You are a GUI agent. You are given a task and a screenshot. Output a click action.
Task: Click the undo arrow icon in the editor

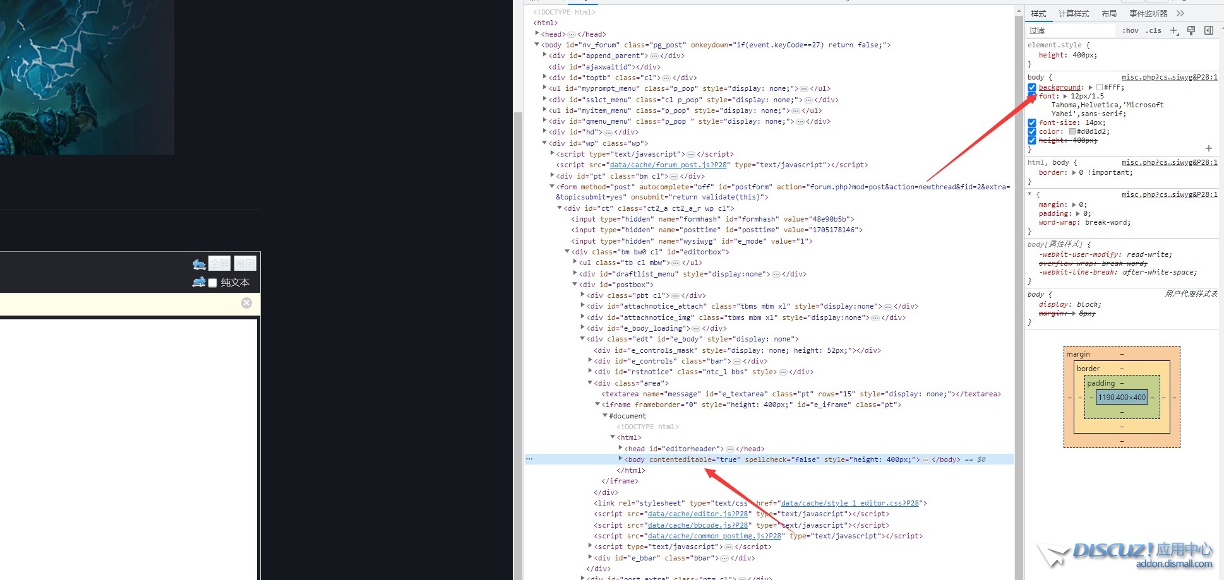[x=199, y=264]
